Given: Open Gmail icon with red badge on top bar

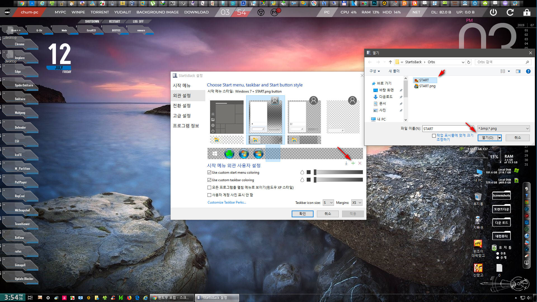Looking at the screenshot, I should (275, 12).
